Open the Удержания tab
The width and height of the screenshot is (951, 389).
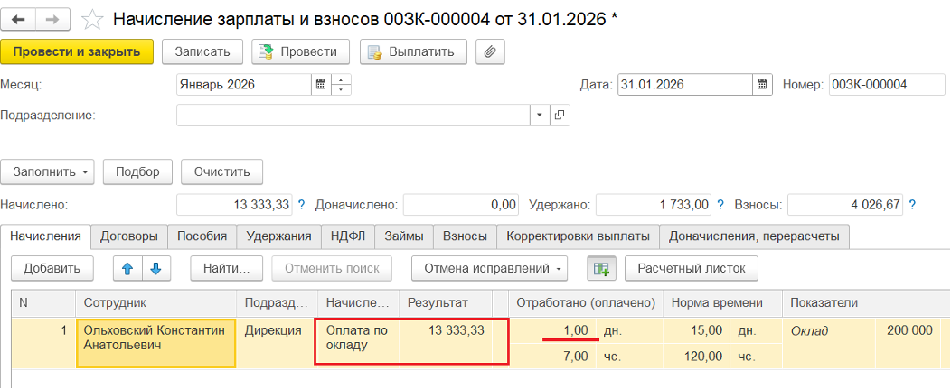pos(278,236)
